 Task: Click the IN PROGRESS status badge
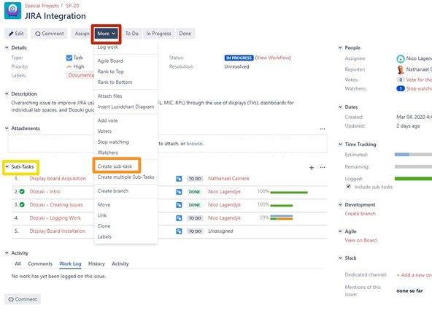239,58
